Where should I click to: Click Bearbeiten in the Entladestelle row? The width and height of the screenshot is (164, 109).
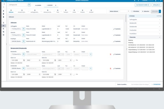pyautogui.click(x=117, y=68)
